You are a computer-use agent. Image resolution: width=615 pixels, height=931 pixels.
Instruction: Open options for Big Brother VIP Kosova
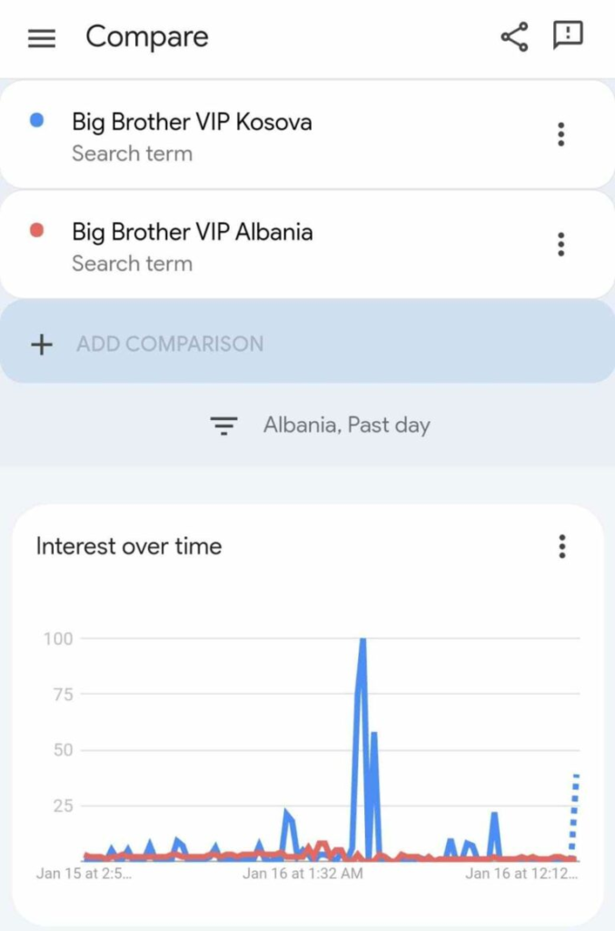561,135
